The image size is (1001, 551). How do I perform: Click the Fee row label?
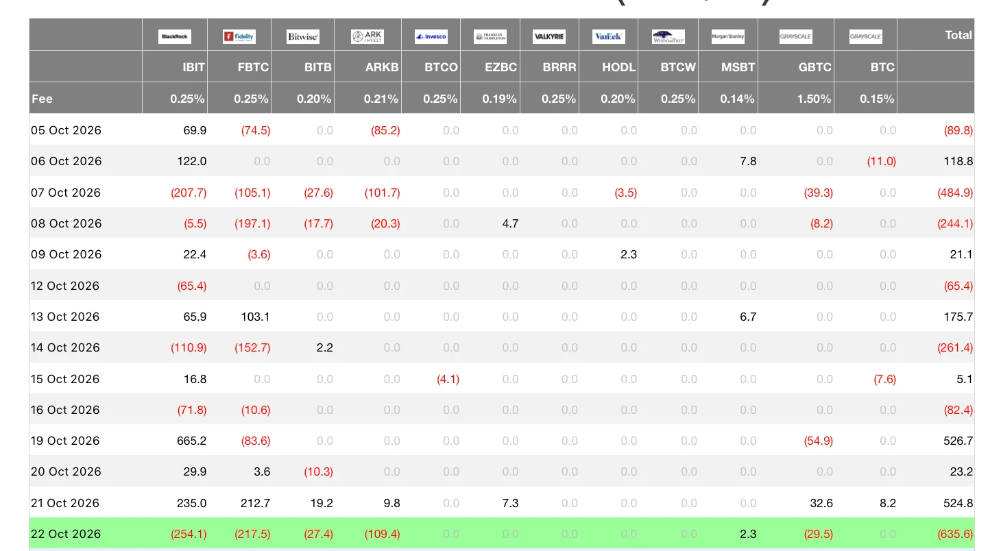coord(42,99)
